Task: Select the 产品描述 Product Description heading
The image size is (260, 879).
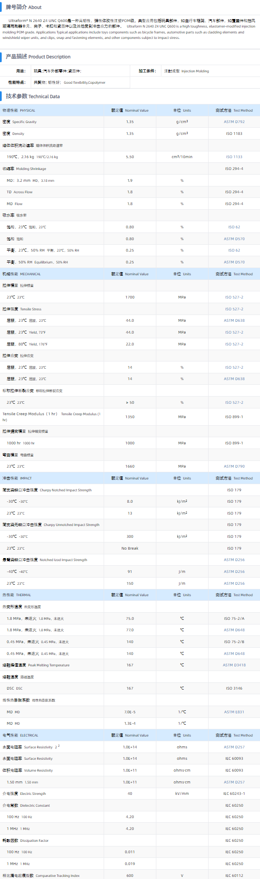Action: 38,57
